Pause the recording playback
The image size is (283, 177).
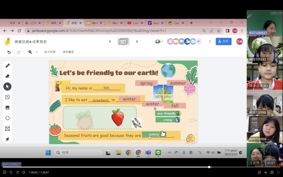coord(5,172)
